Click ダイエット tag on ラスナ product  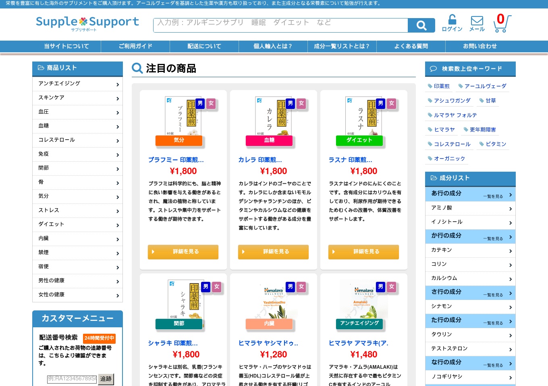tap(359, 140)
